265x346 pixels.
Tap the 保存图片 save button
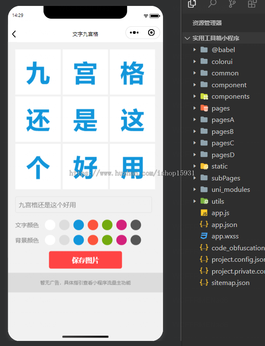86,260
